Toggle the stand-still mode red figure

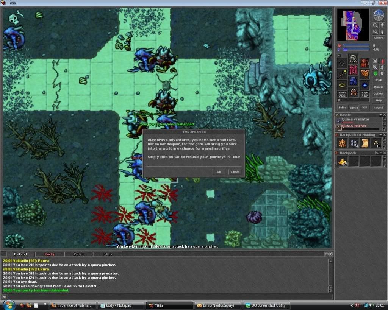(x=382, y=61)
